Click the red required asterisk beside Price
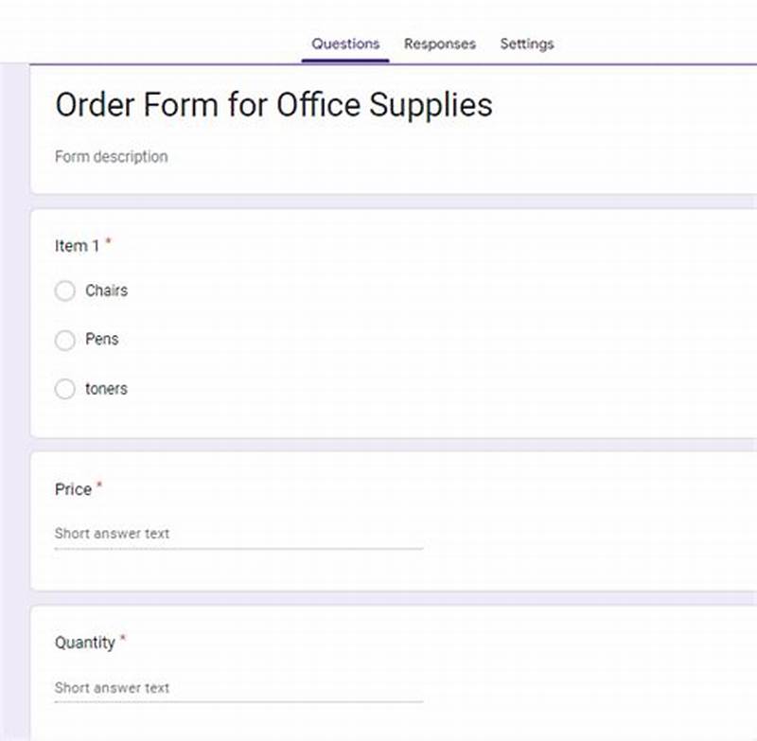757x741 pixels. [x=101, y=485]
